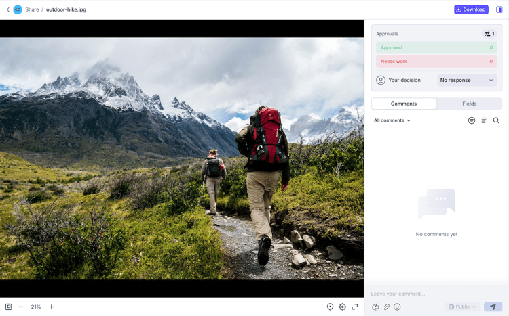Search the comments
Screen dimensions: 509x316
tap(496, 120)
